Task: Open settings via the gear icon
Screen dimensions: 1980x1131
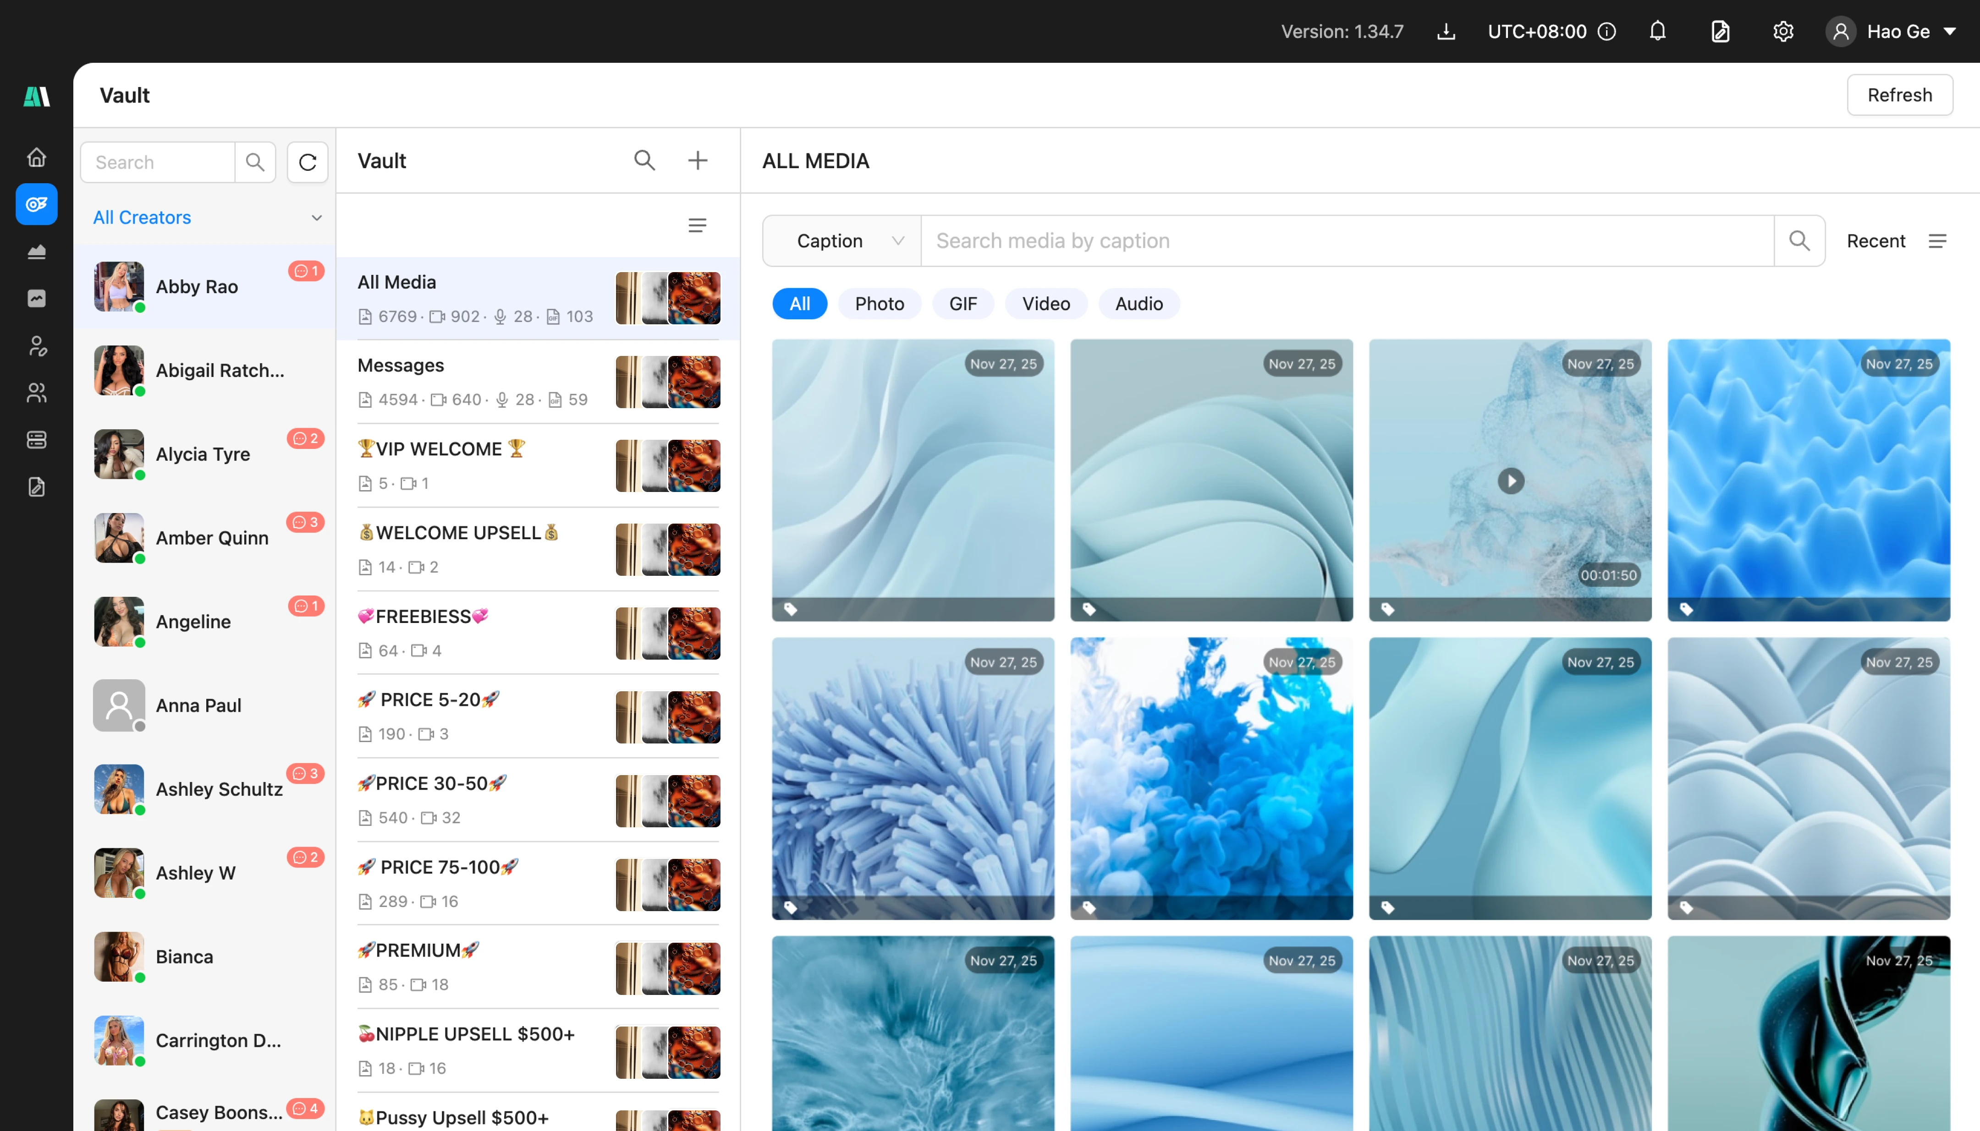Action: point(1782,31)
